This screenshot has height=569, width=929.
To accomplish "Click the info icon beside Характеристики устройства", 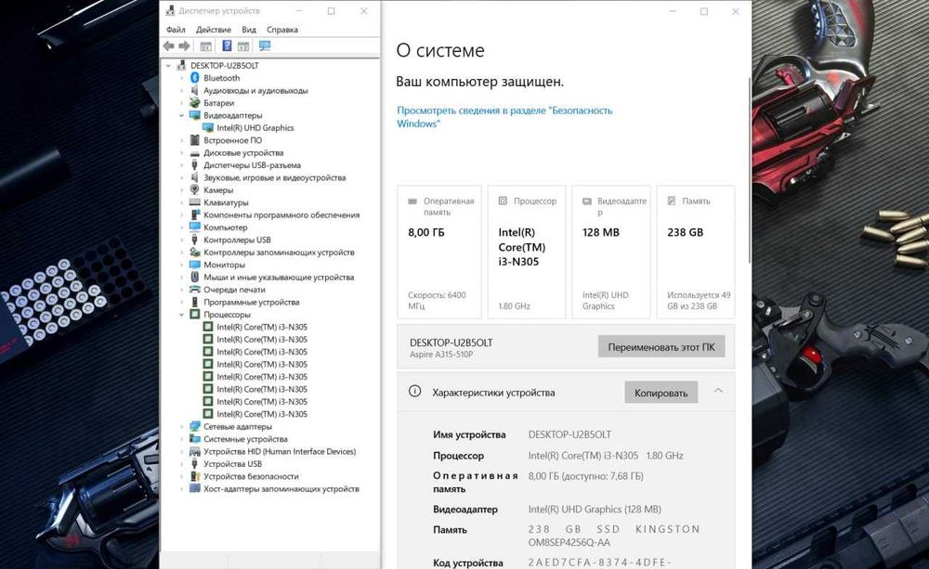I will pos(414,391).
